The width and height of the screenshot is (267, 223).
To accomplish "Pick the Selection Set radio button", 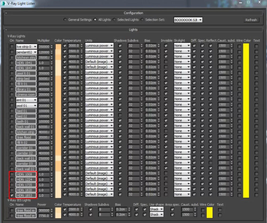I will click(x=142, y=20).
